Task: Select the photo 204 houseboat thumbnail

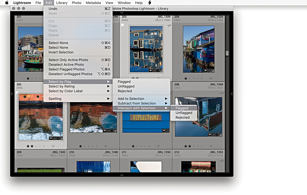Action: (x=198, y=49)
